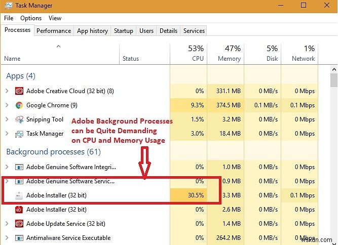Open the File menu

point(9,18)
